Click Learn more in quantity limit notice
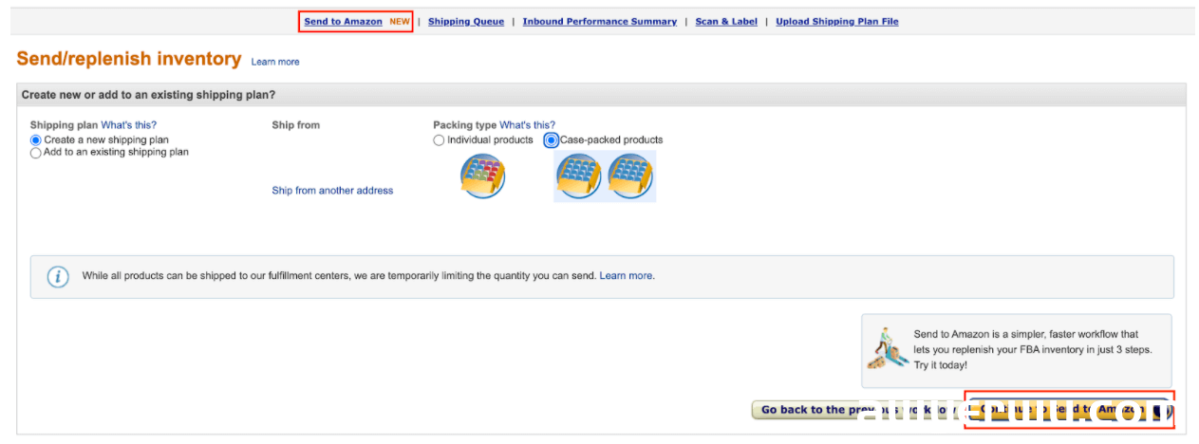 (626, 276)
